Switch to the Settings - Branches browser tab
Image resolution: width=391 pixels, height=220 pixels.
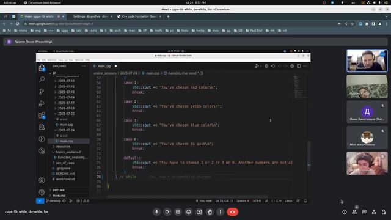coord(90,16)
